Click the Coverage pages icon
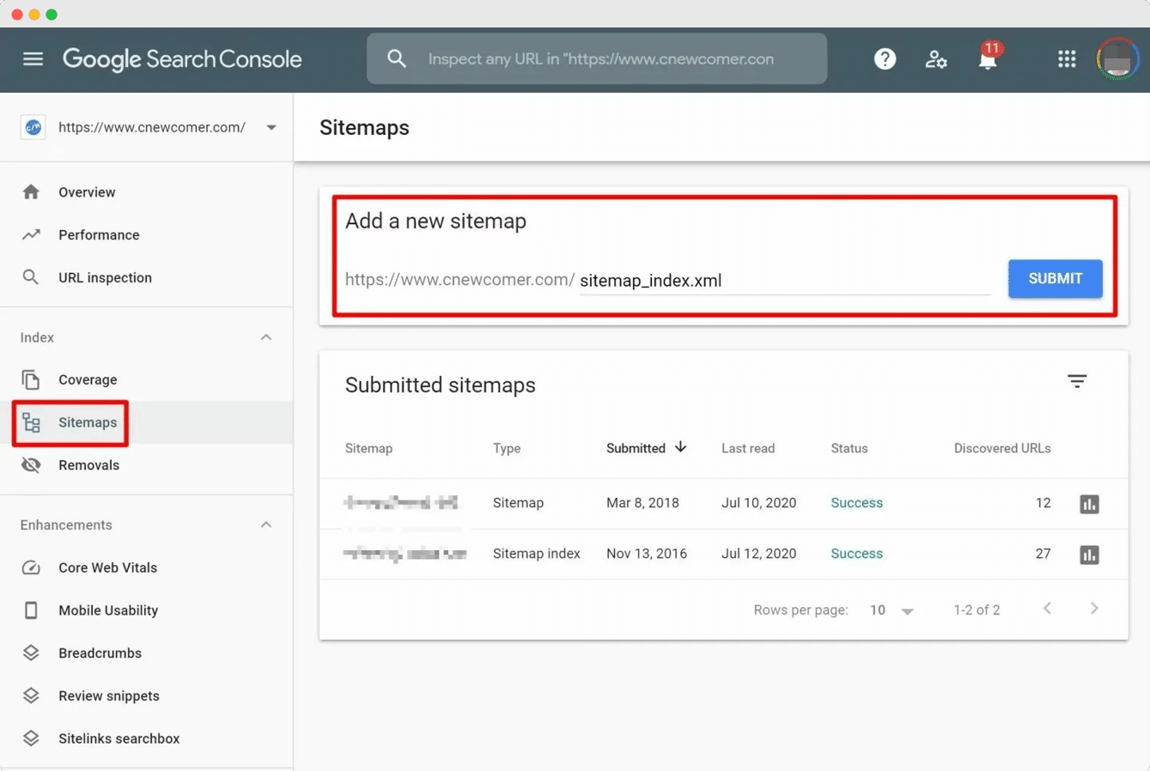The image size is (1150, 771). click(x=31, y=379)
